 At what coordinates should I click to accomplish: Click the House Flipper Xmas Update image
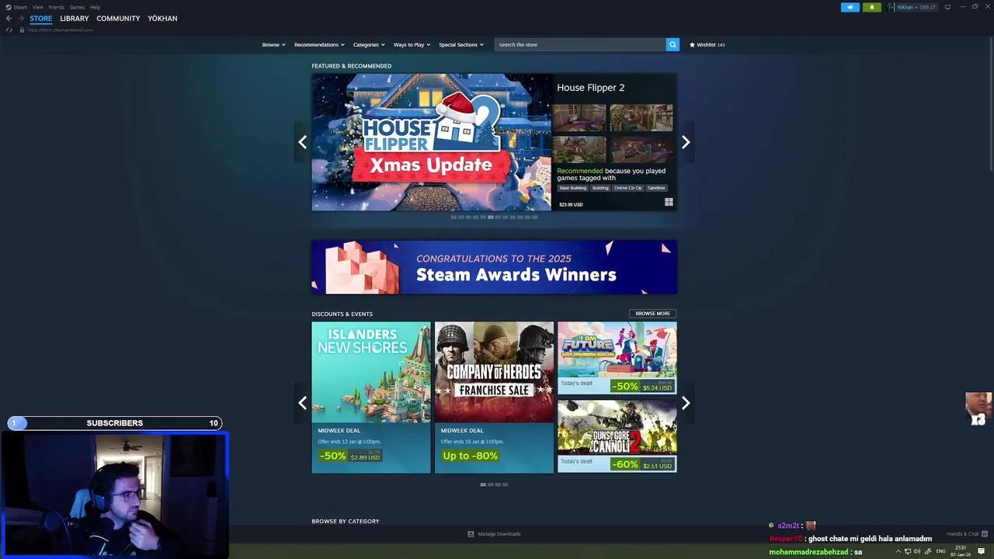[x=431, y=142]
